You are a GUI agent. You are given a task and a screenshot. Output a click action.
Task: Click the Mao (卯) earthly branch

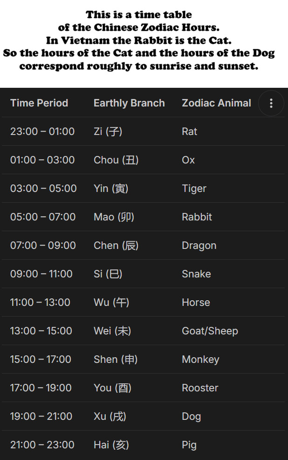114,217
